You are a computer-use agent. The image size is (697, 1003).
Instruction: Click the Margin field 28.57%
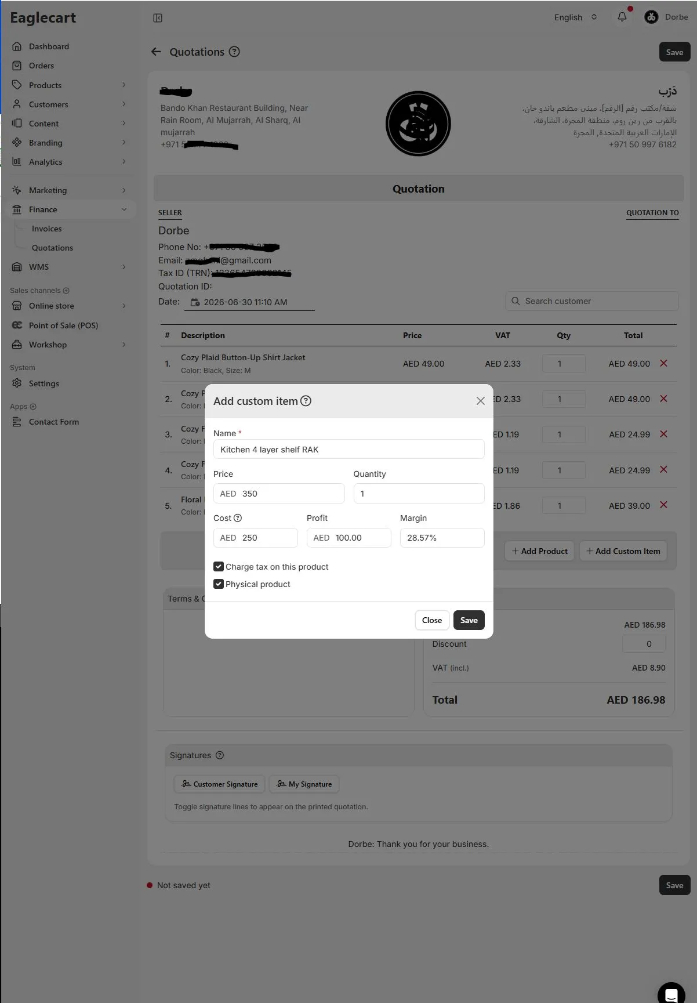pos(442,538)
